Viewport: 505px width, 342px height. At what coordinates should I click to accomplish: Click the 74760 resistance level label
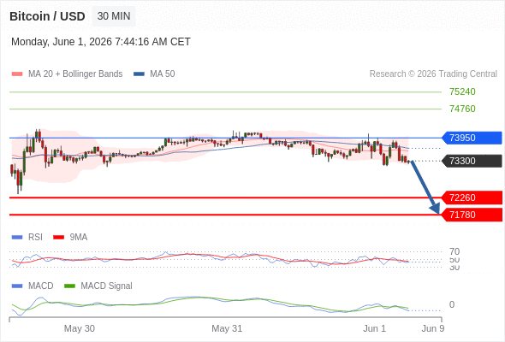coord(462,109)
